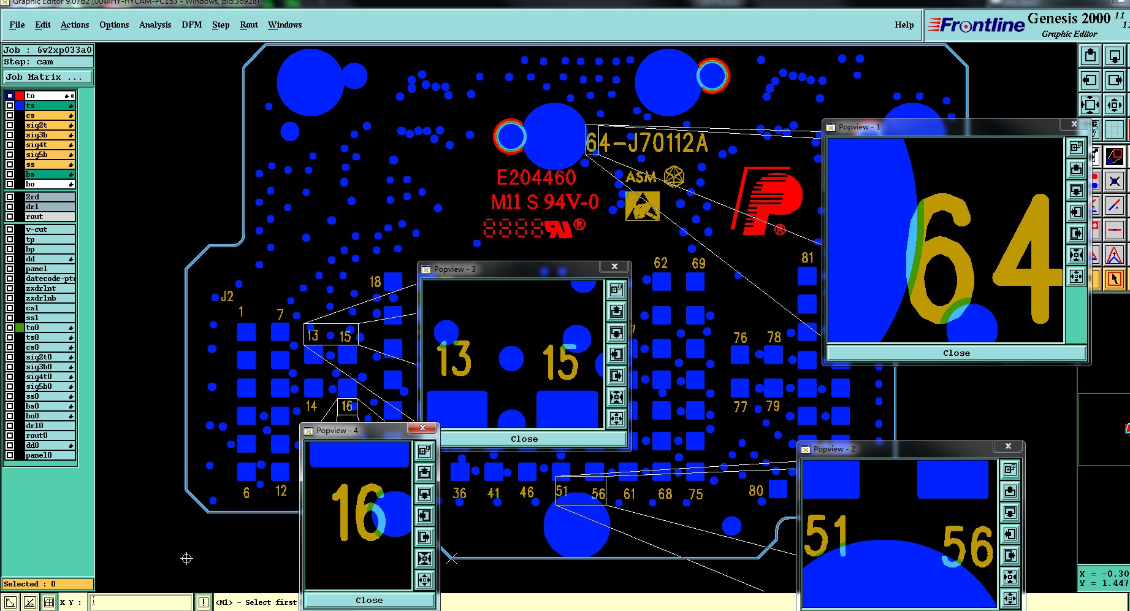This screenshot has width=1130, height=611.
Task: Pan down in Popview 4
Action: click(x=424, y=494)
